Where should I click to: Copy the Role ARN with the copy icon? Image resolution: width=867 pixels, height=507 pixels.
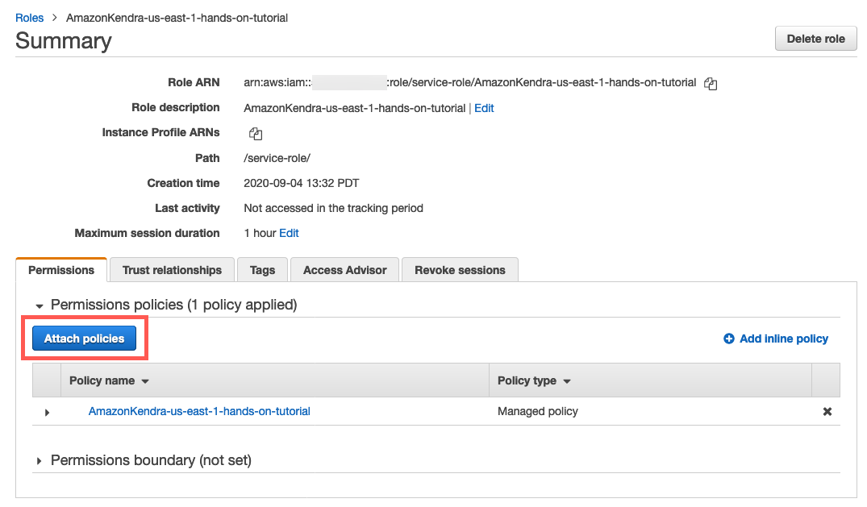(711, 83)
